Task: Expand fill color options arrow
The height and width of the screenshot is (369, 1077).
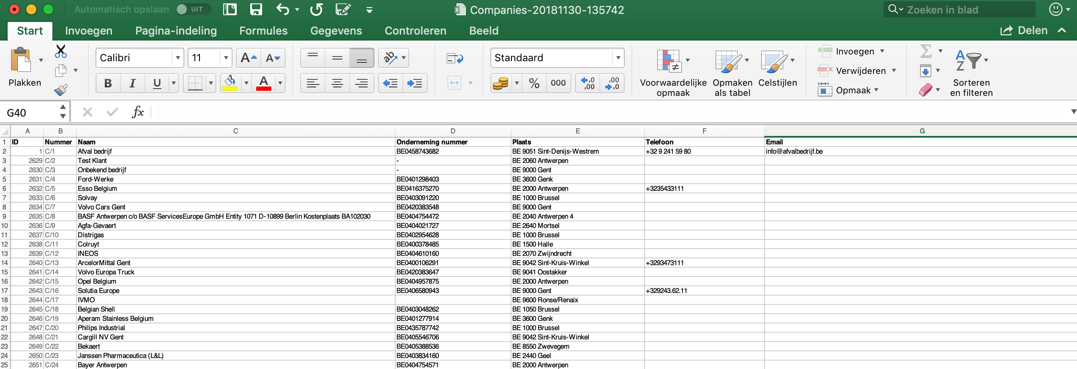Action: coord(246,83)
